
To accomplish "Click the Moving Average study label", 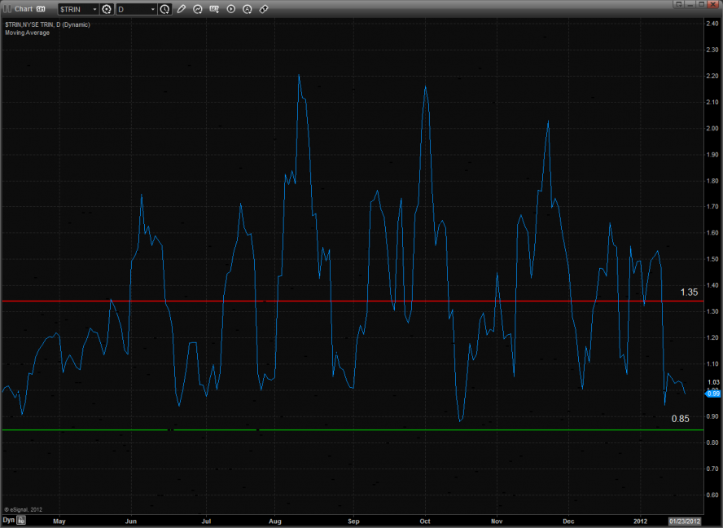I will [27, 33].
